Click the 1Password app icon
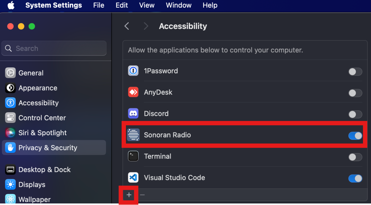Image resolution: width=371 pixels, height=205 pixels. 133,71
